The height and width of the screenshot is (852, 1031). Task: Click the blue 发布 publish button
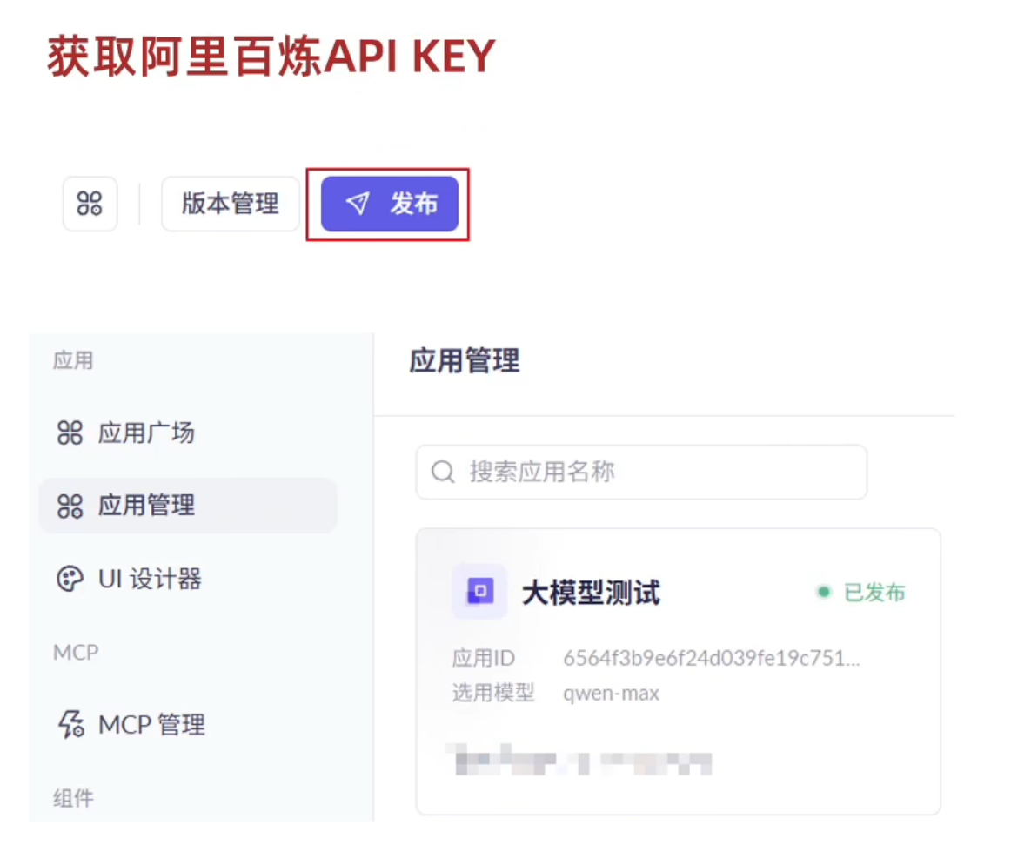[389, 204]
